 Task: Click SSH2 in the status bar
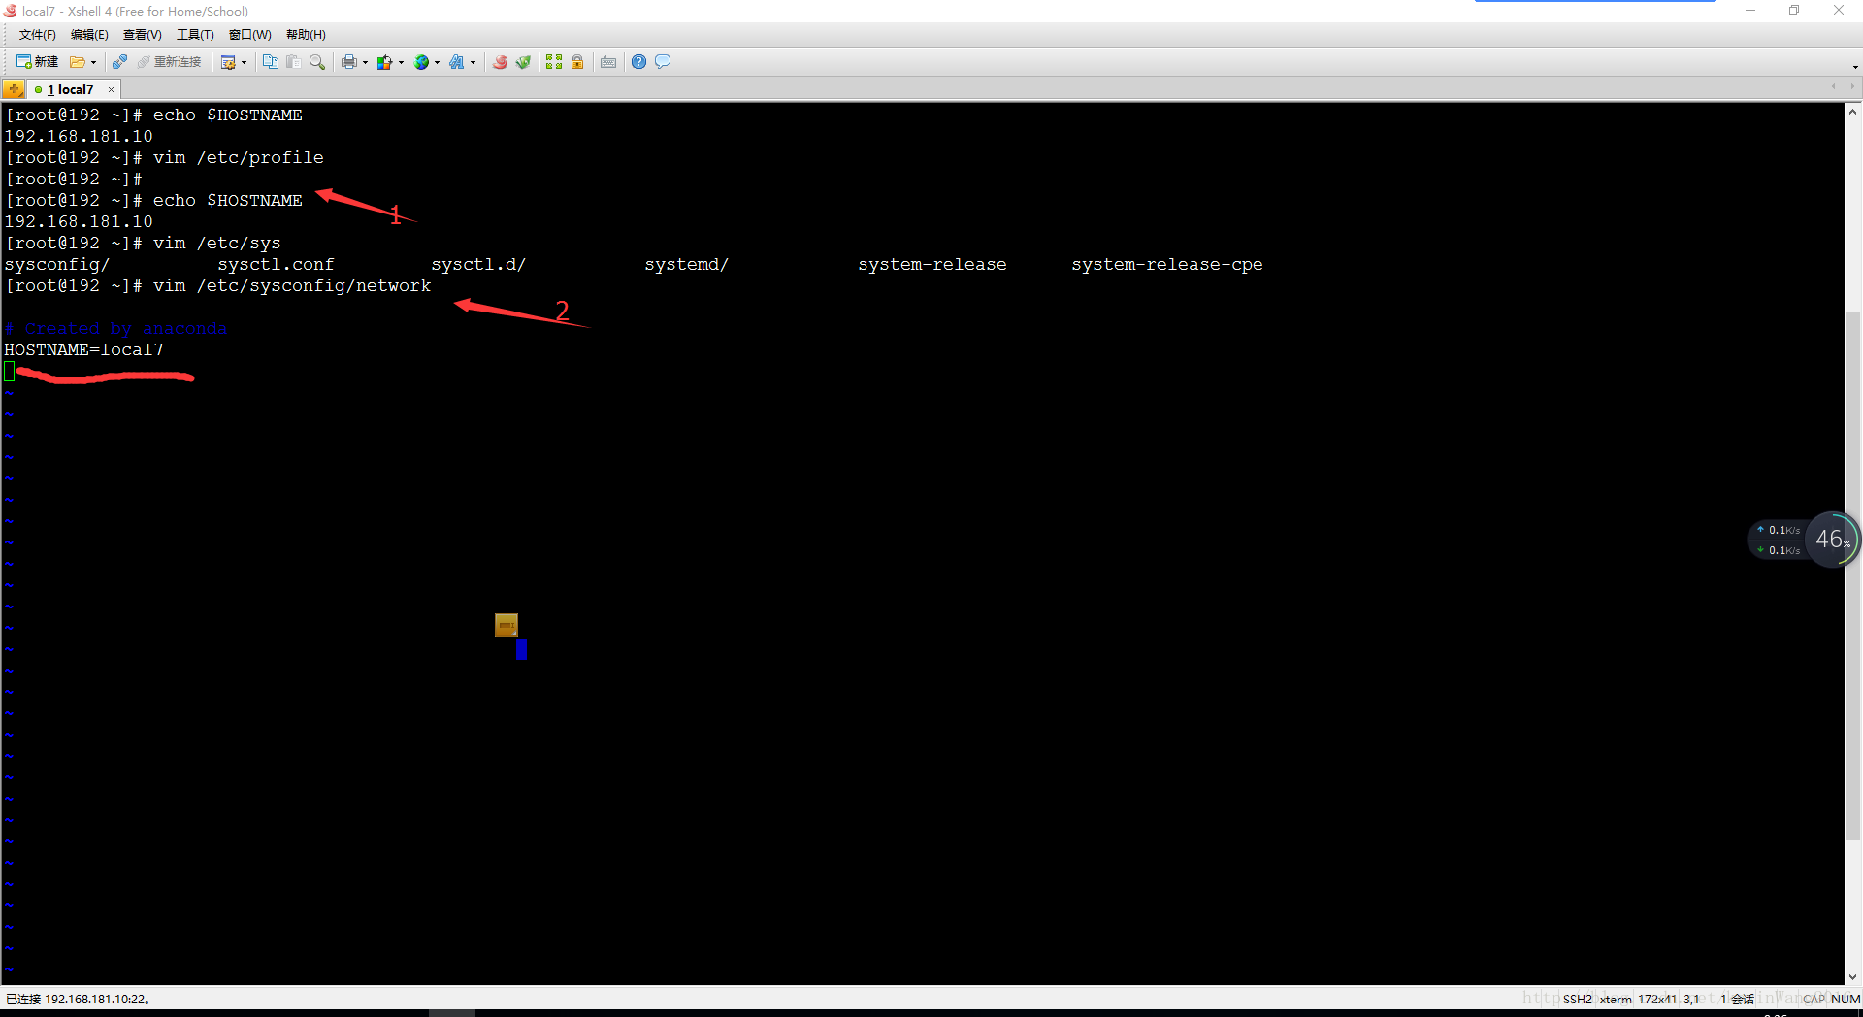1577,999
